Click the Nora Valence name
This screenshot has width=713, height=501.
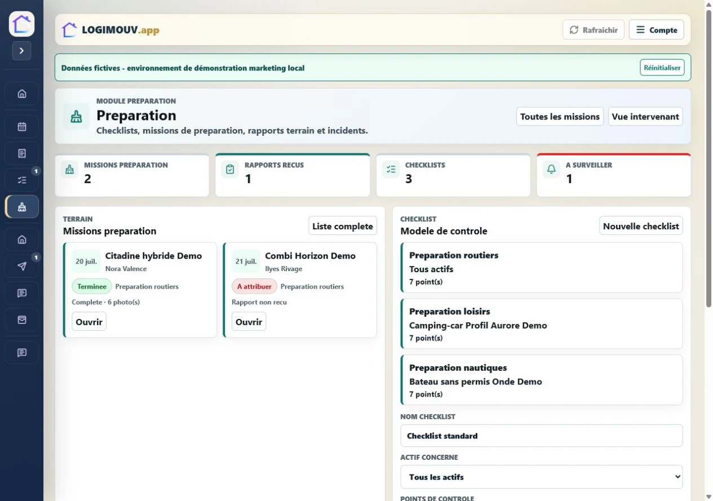click(126, 269)
